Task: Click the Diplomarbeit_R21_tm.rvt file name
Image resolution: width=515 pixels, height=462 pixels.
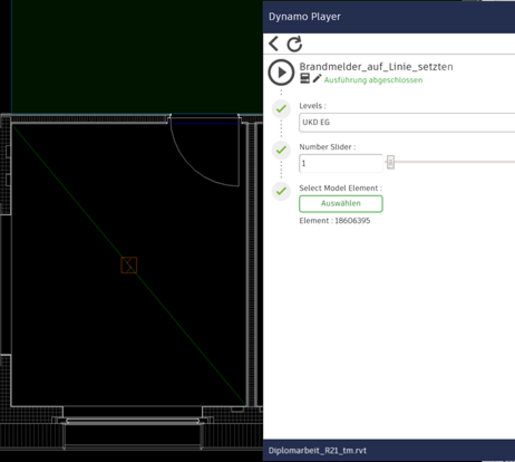Action: [x=317, y=450]
